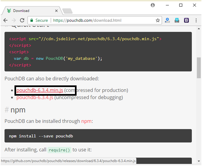Switch to the Download tab
Image resolution: width=202 pixels, height=166 pixels.
tap(32, 11)
